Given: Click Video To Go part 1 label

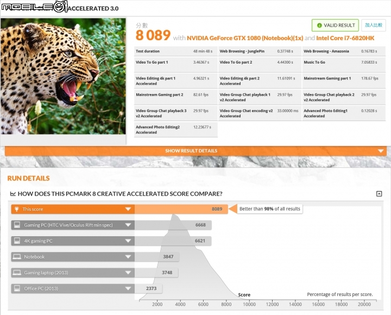Looking at the screenshot, I should point(152,62).
